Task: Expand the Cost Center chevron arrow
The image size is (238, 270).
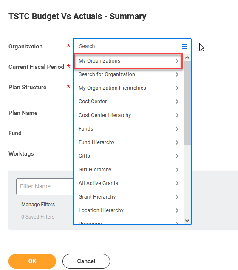Action: 177,102
